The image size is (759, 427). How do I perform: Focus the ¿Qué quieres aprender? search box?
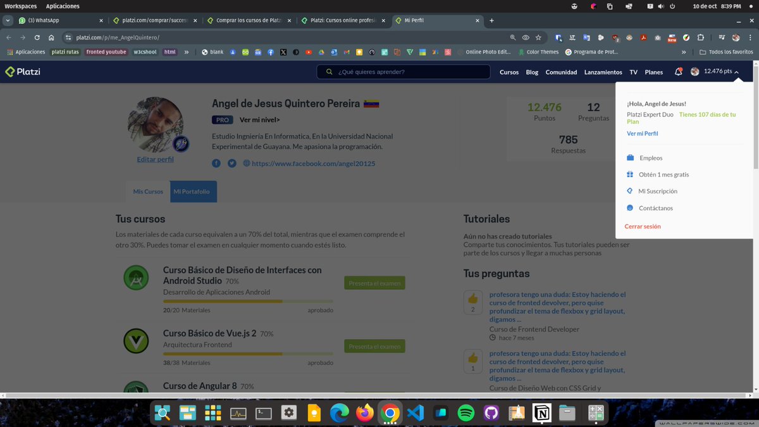[x=404, y=72]
